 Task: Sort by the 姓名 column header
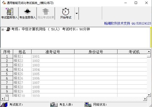coord(22,52)
